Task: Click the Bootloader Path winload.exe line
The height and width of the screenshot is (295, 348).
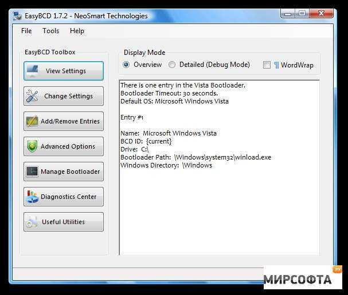Action: pyautogui.click(x=195, y=157)
